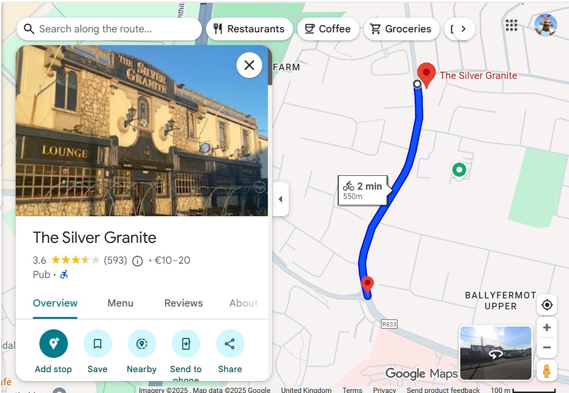569x393 pixels.
Task: Click the Share icon button
Action: 230,344
